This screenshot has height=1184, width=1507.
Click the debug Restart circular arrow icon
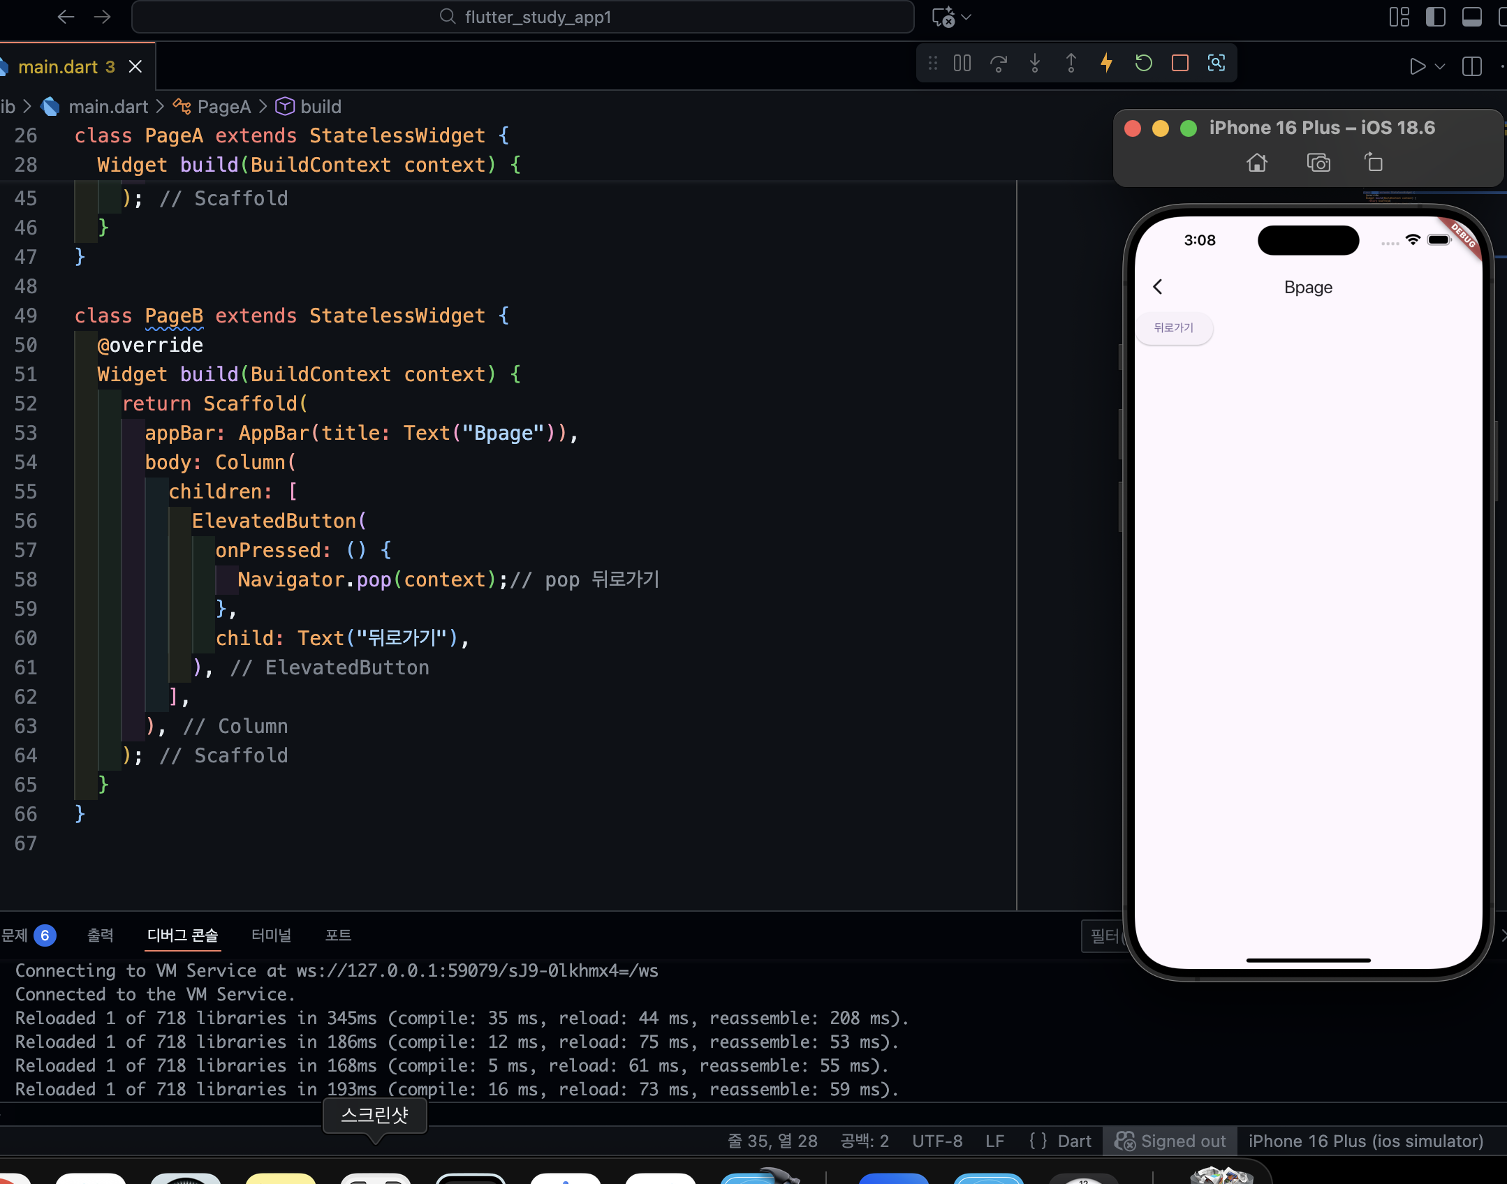click(x=1143, y=64)
